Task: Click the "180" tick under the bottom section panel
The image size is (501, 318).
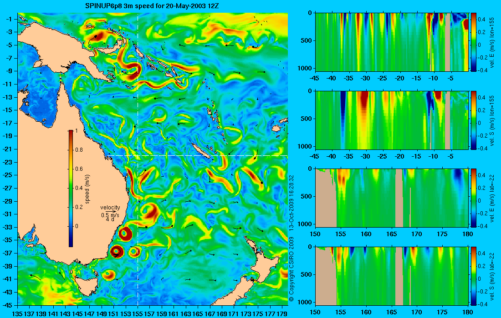Action: click(468, 312)
